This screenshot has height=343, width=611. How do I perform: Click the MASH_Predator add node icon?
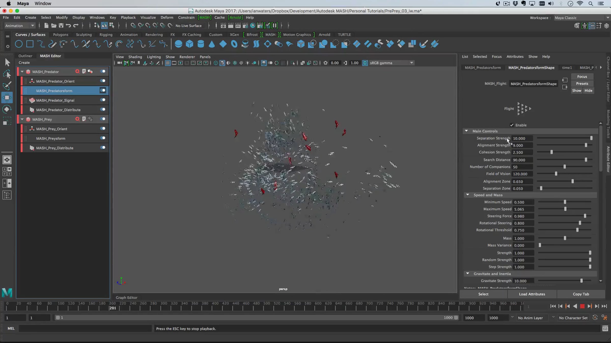point(77,71)
